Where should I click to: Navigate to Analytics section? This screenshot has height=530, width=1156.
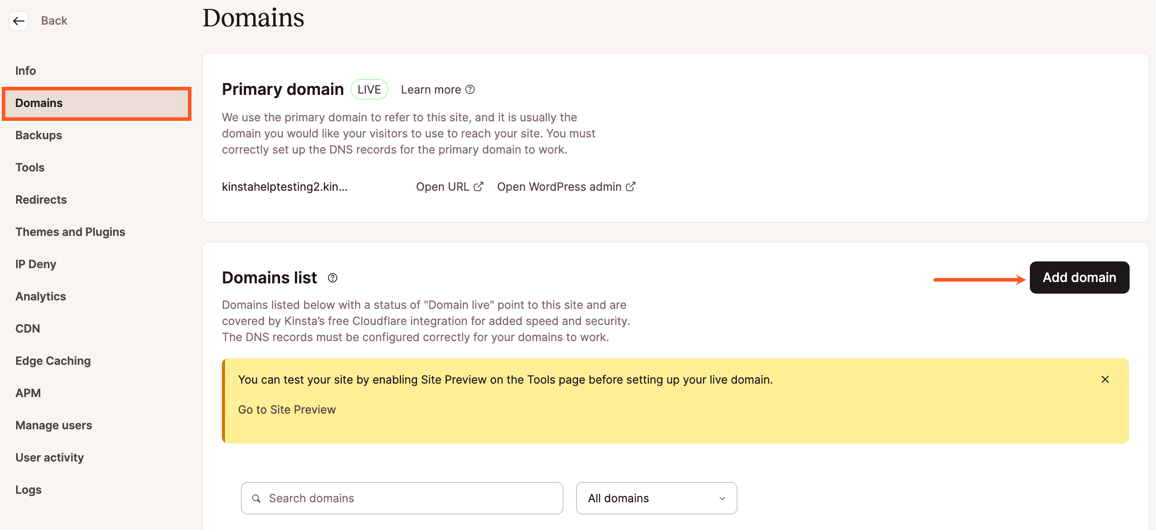click(x=41, y=296)
